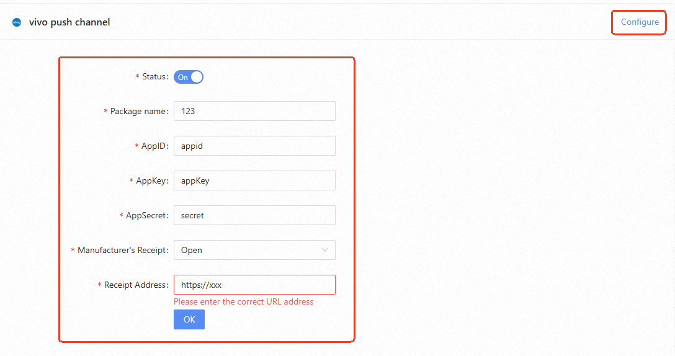Click the Receipt Address URL field
Viewport: 675px width, 356px height.
pyautogui.click(x=254, y=285)
